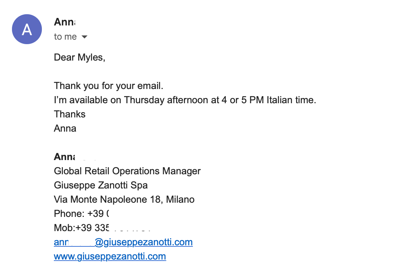Viewport: 412px width, 270px height.
Task: Open the giuseppezanotti.com email address link
Action: 123,242
